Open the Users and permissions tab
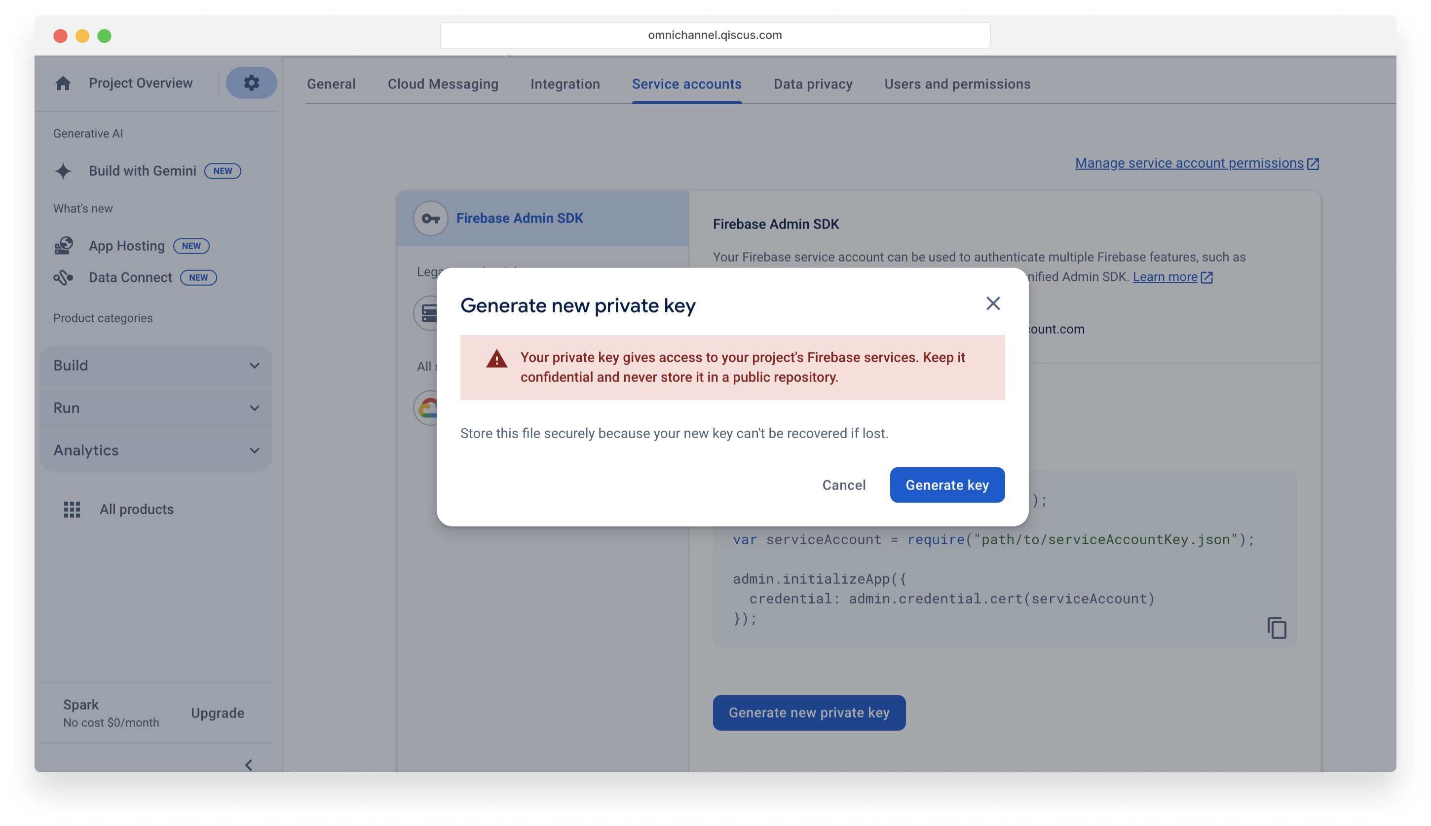The image size is (1431, 826). click(957, 84)
